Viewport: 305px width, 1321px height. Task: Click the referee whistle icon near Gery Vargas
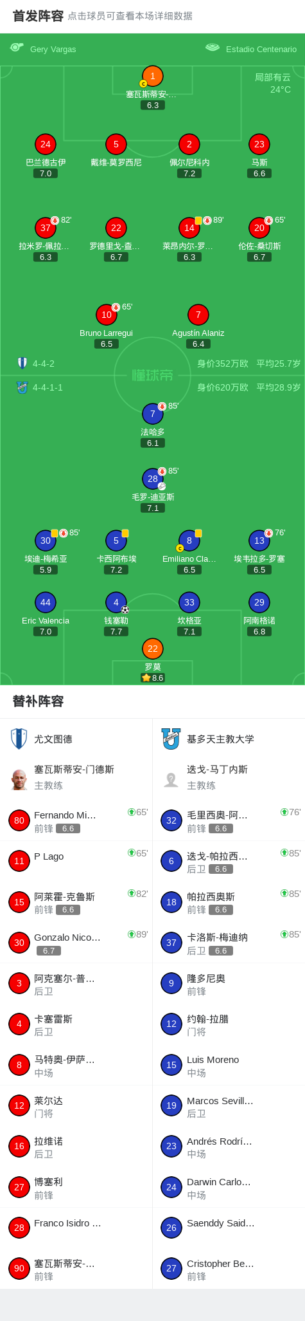(x=17, y=48)
